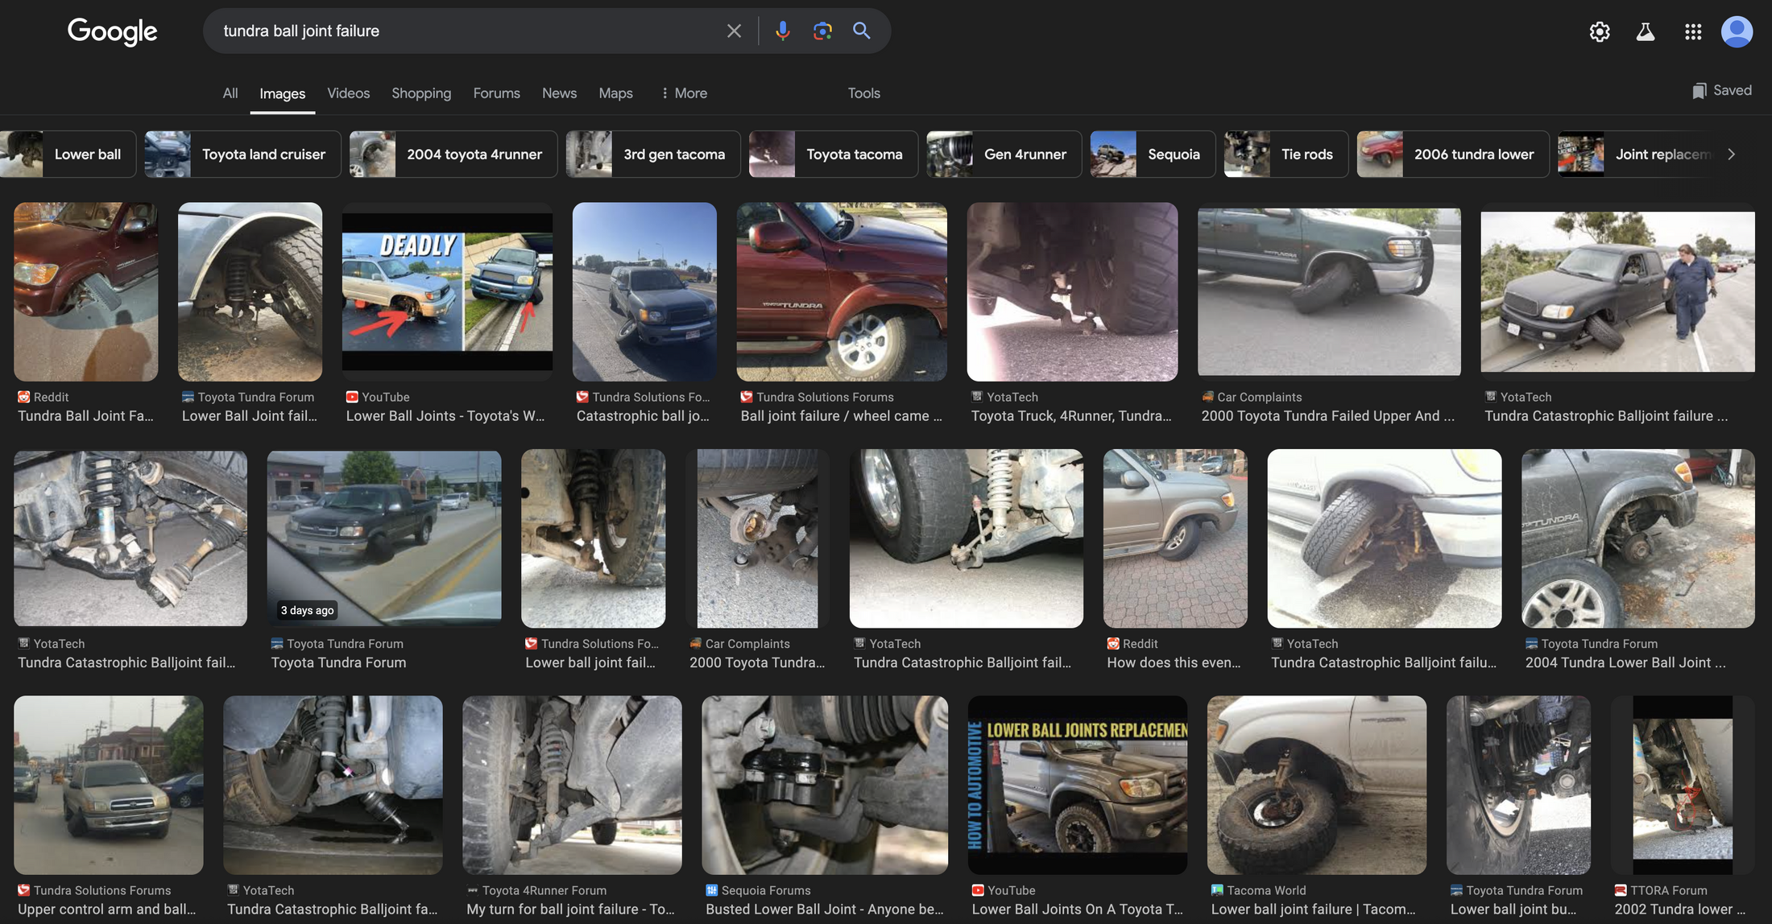
Task: Select the Toyota land cruiser chip
Action: [x=242, y=154]
